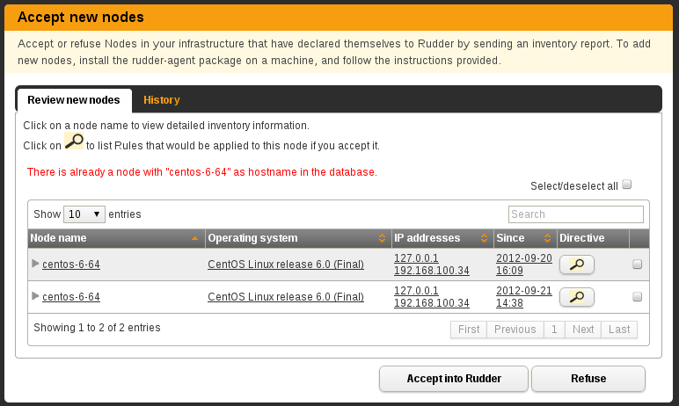This screenshot has height=406, width=679.
Task: Sort the table by Operating system column
Action: tap(382, 238)
